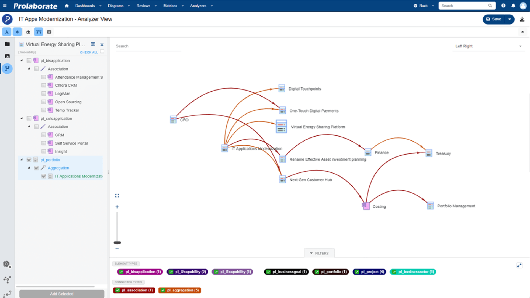Image resolution: width=530 pixels, height=298 pixels.
Task: Open the Analyzers menu
Action: tap(198, 6)
